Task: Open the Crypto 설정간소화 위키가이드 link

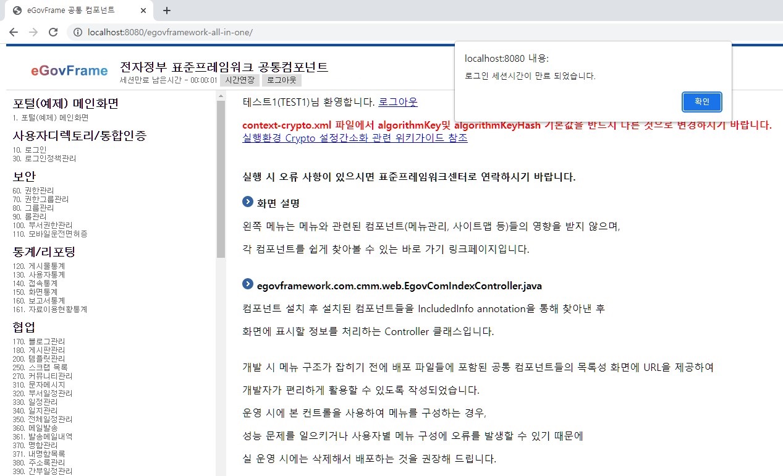Action: 355,138
